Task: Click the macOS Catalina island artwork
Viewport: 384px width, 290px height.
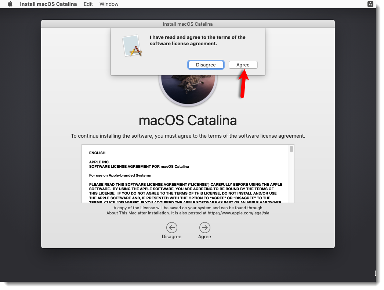Action: 188,90
